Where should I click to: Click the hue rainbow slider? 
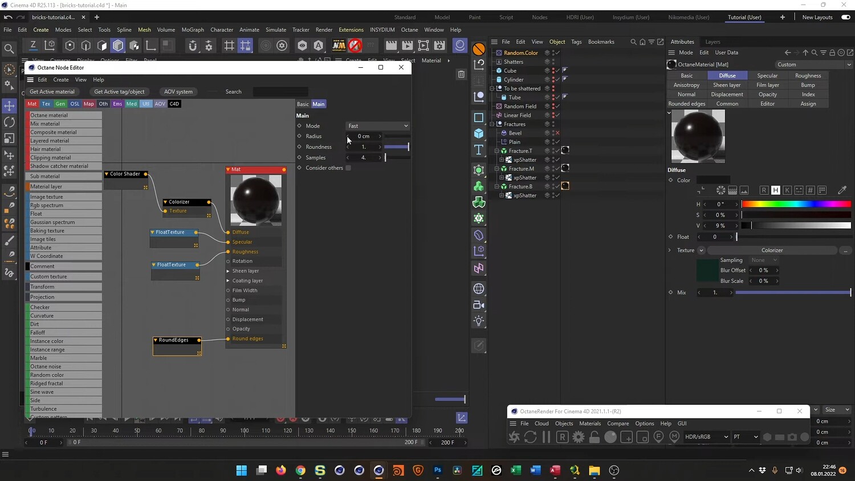[796, 204]
